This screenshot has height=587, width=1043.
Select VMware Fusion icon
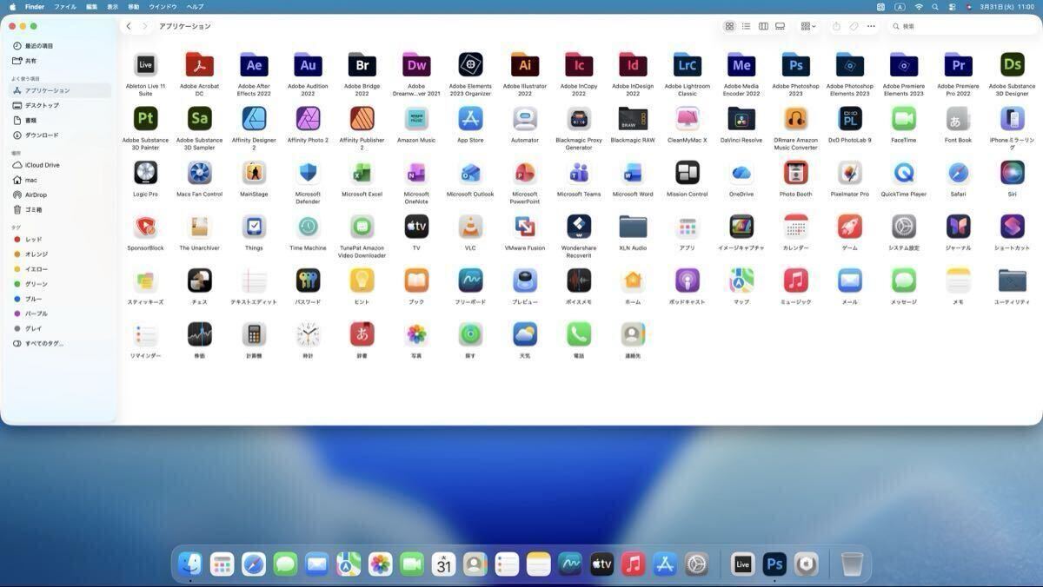click(x=525, y=227)
